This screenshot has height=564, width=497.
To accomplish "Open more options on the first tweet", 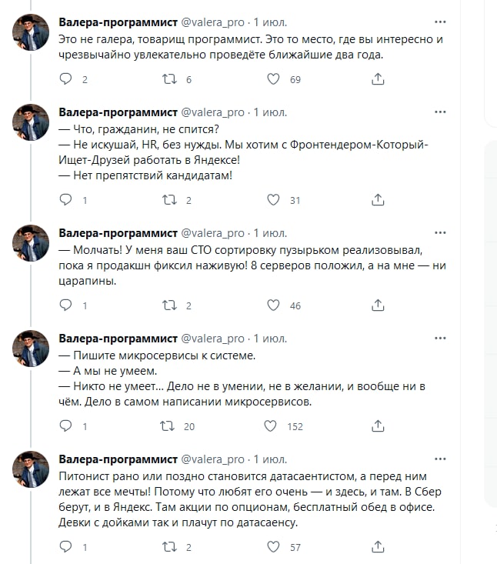I will (x=440, y=22).
